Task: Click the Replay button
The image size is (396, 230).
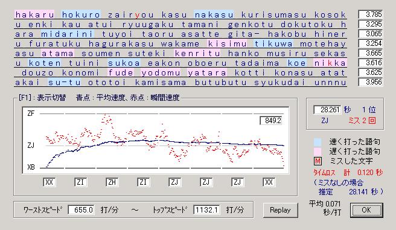Action: (280, 210)
